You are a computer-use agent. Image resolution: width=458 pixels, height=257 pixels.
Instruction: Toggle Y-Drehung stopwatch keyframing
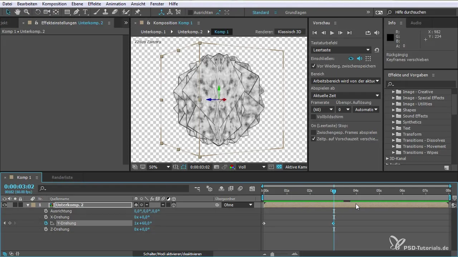45,223
